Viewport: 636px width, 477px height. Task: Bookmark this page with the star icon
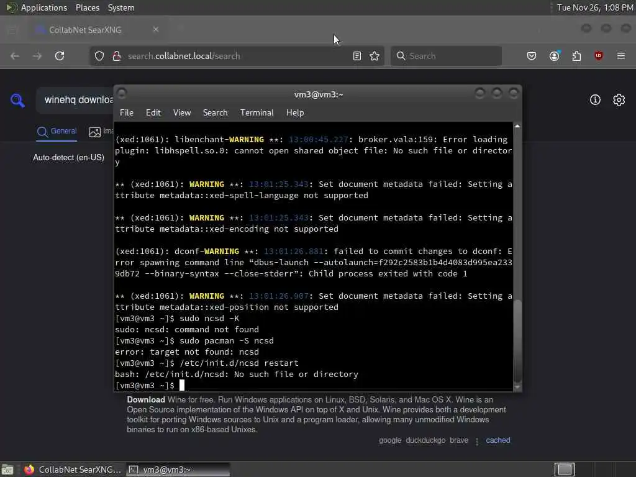click(x=375, y=56)
